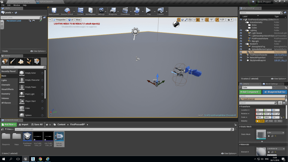Click Edit FirstPerson blueprint link
288x162 pixels.
tap(281, 55)
